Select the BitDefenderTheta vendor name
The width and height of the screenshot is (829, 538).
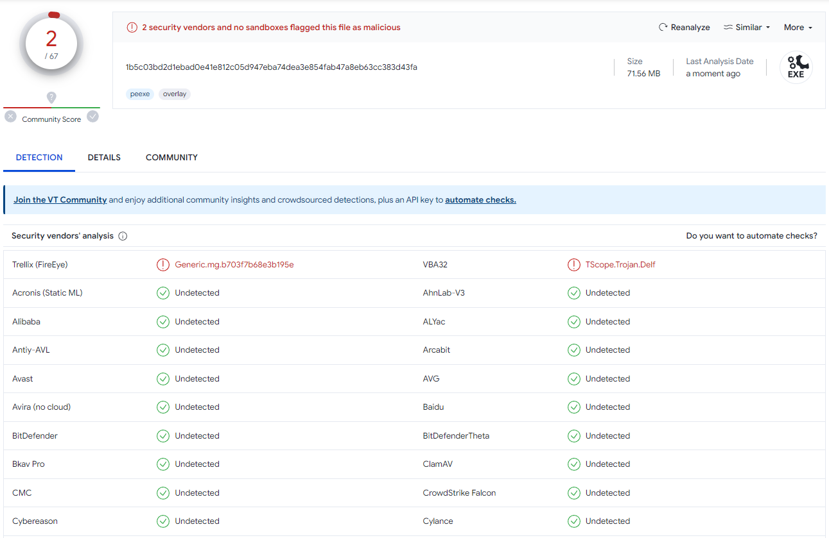point(456,436)
